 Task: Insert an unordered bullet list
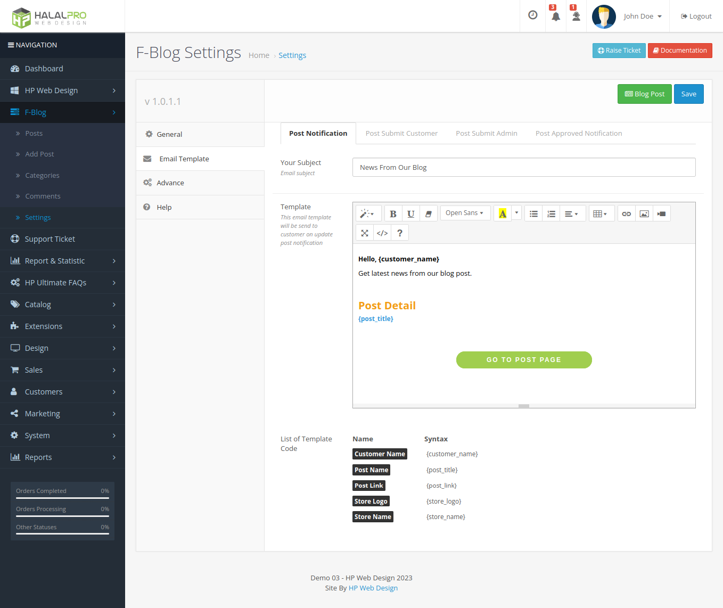(x=533, y=213)
